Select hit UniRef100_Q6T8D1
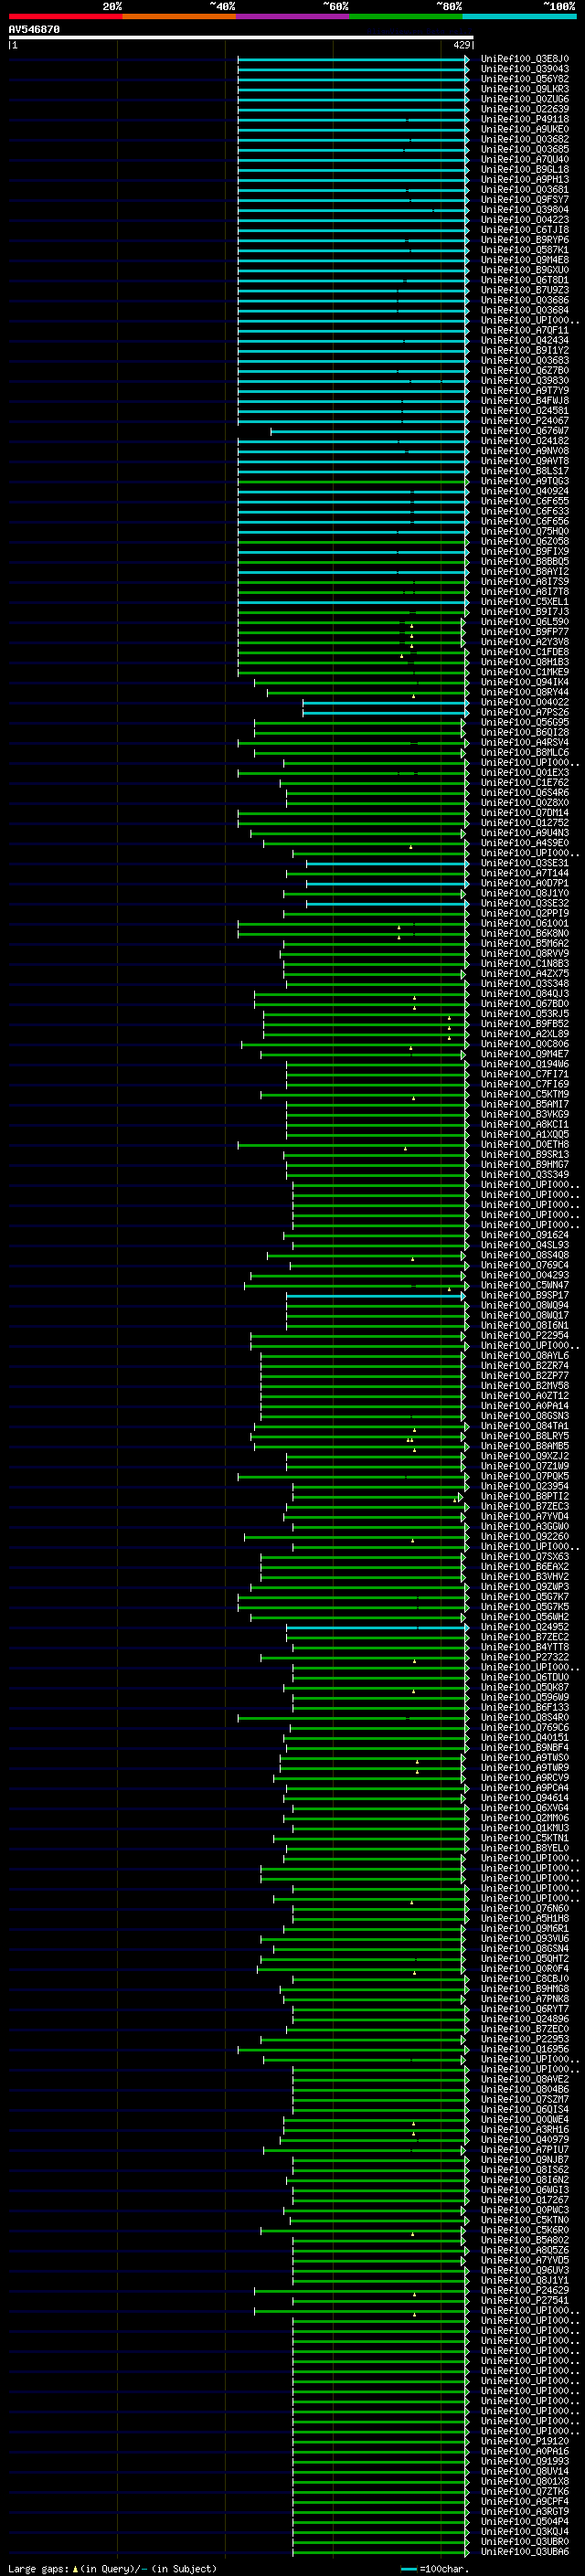The width and height of the screenshot is (585, 2576). coord(524,280)
